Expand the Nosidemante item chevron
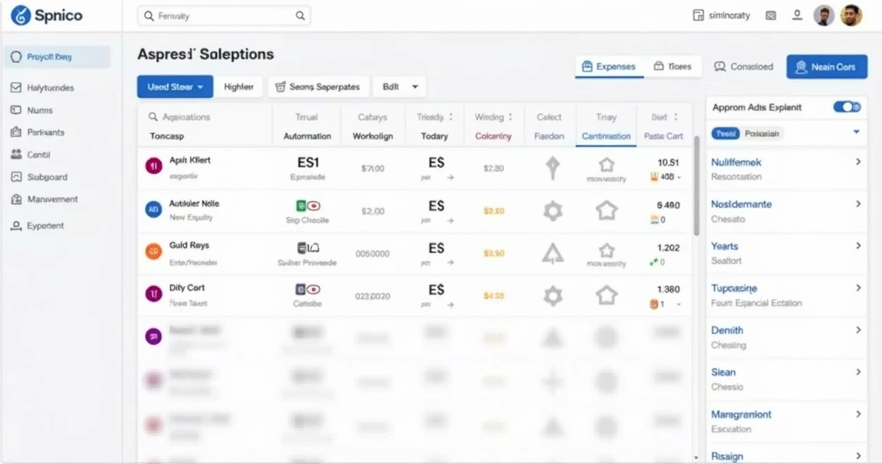Viewport: 882px width, 464px height. click(858, 204)
